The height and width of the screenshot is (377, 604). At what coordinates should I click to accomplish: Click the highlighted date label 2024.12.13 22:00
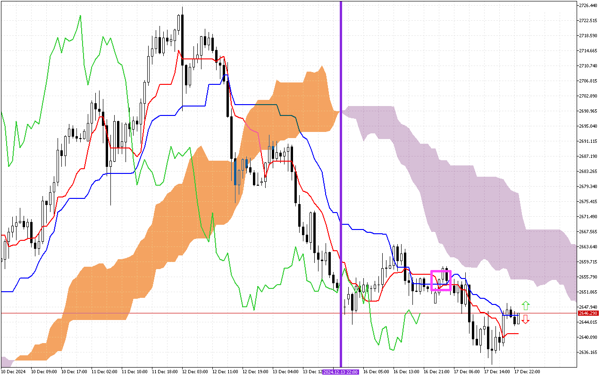pyautogui.click(x=341, y=372)
